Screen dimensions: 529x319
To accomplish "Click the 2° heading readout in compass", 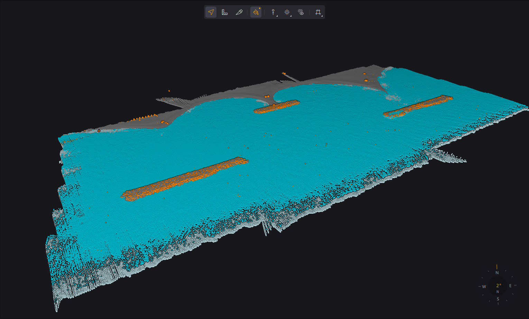I will point(499,286).
